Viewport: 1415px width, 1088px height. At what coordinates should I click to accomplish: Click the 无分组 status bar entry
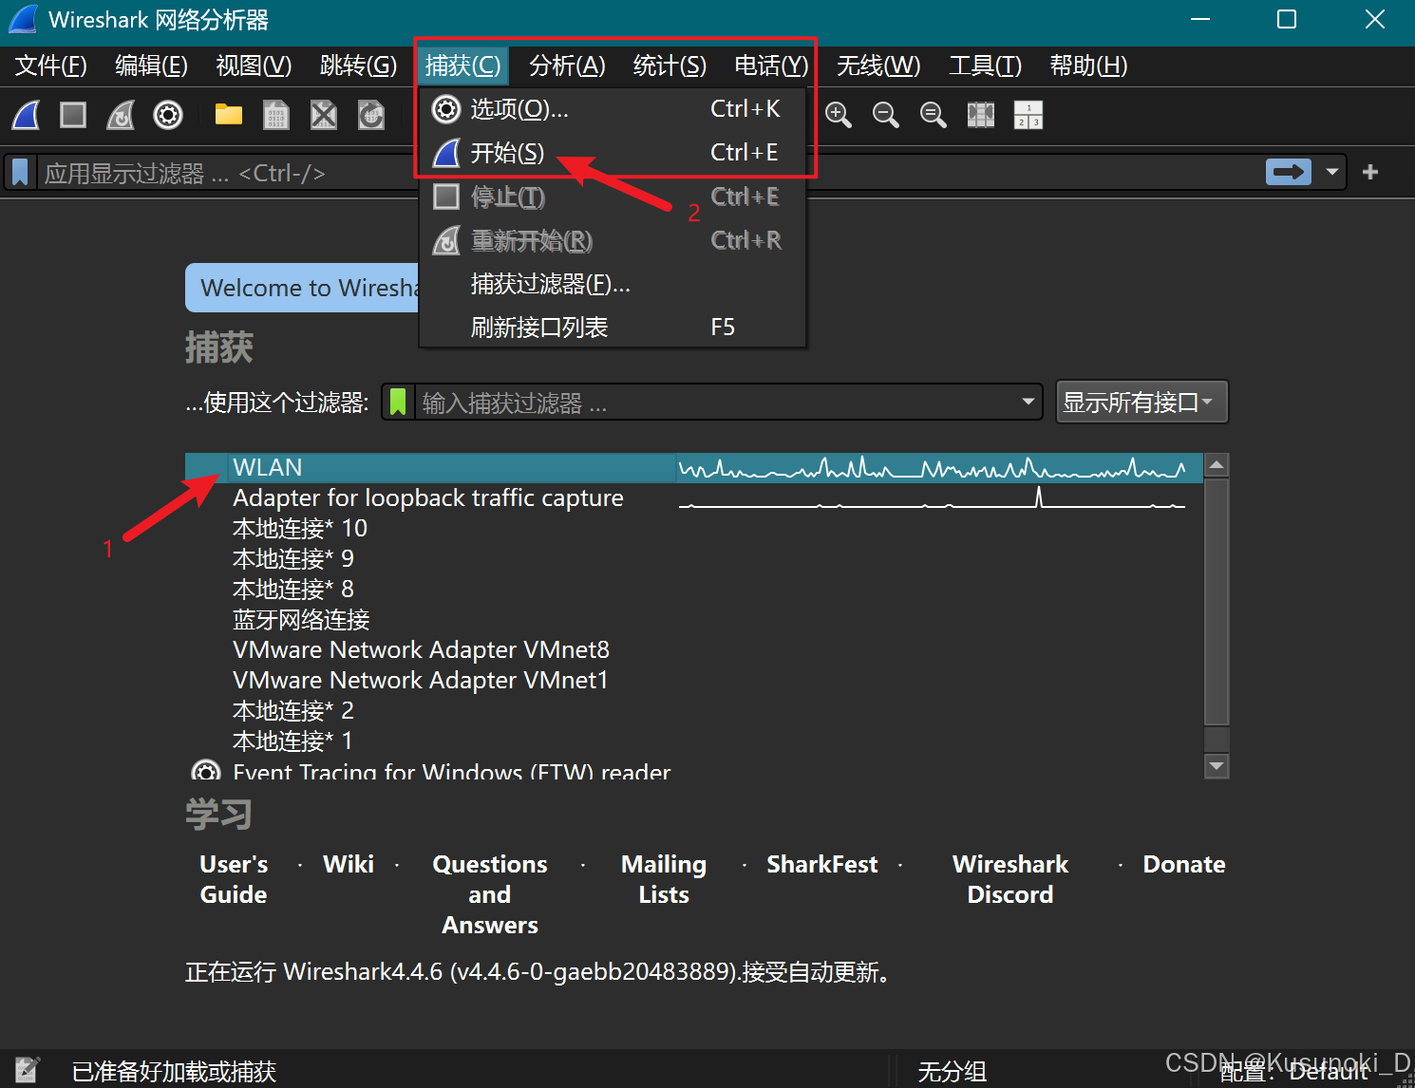coord(952,1072)
